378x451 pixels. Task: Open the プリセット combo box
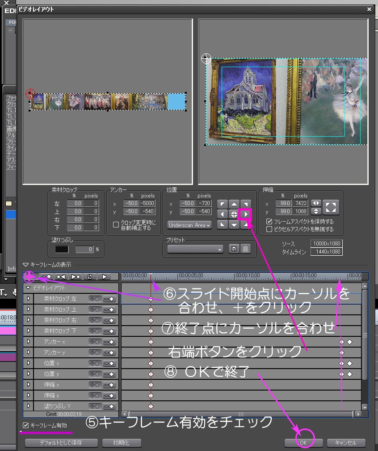(195, 249)
